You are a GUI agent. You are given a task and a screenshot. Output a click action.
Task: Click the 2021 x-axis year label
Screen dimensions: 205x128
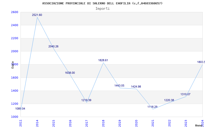click(x=153, y=123)
